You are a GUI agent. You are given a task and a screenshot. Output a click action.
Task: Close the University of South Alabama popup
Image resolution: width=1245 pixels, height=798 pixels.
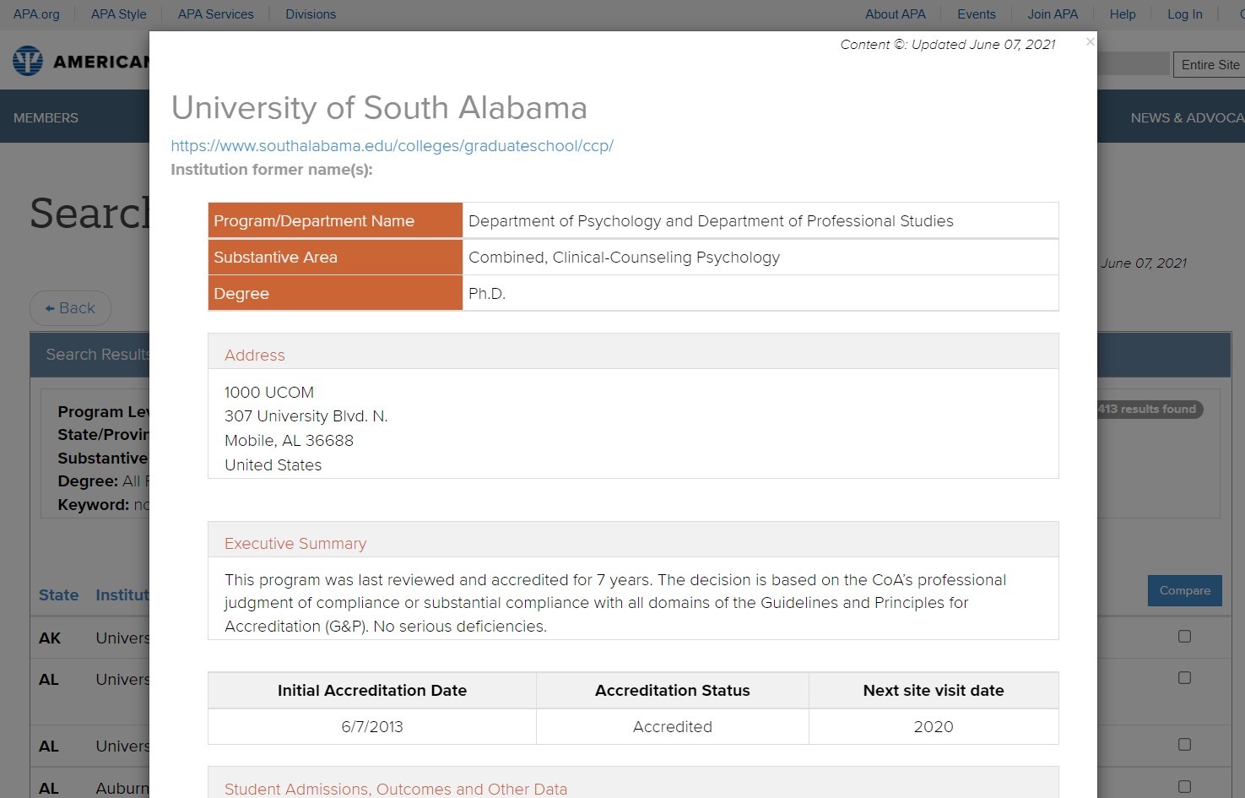point(1090,42)
